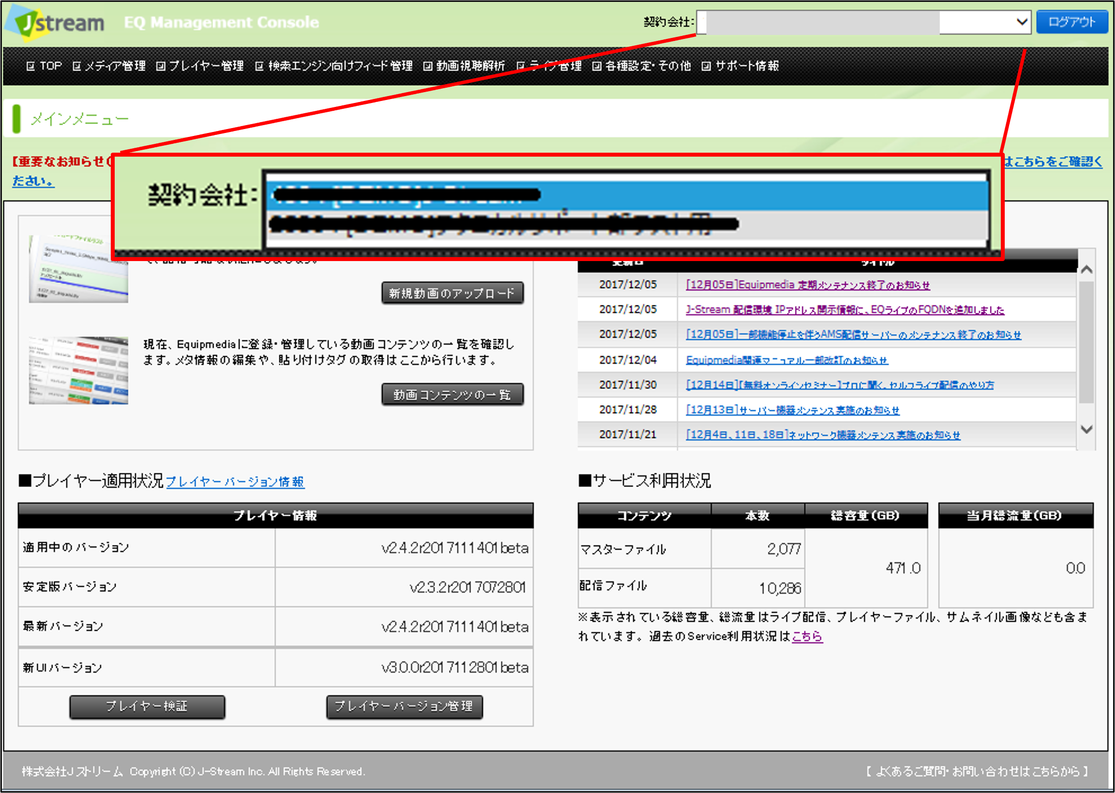Open Equipmedia 定期メンテナンス終了のお知らせ link
Screen dimensions: 1115x793
pos(808,285)
